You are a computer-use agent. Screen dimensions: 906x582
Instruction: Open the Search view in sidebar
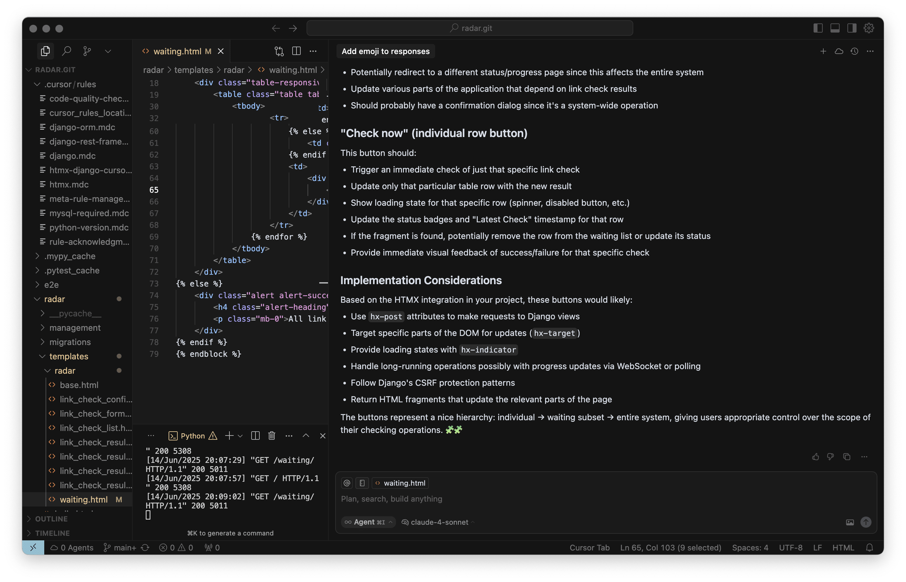(x=66, y=51)
